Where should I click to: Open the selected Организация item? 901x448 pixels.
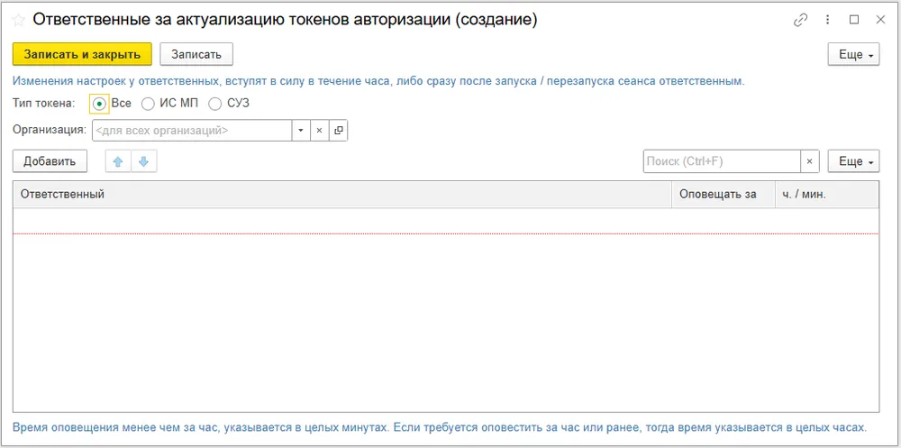(x=339, y=131)
